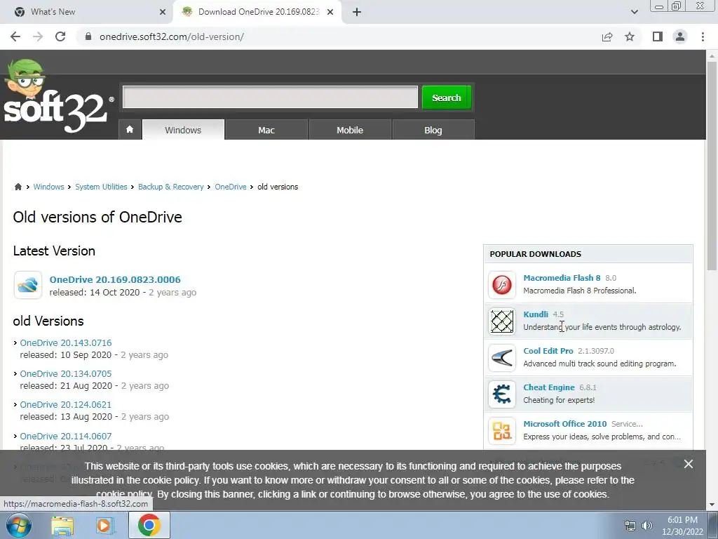Open Chrome's three-dot menu

pyautogui.click(x=703, y=36)
